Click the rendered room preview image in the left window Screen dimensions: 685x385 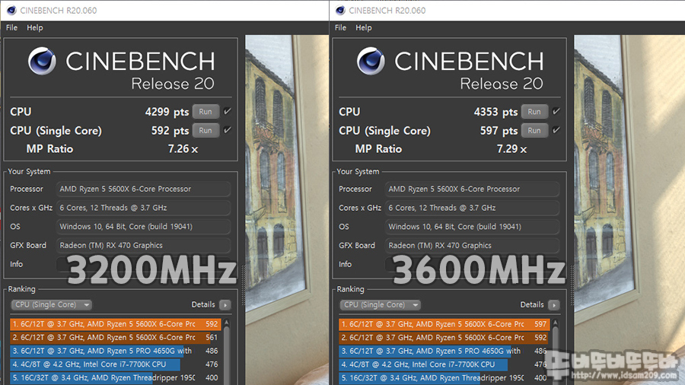tap(287, 209)
